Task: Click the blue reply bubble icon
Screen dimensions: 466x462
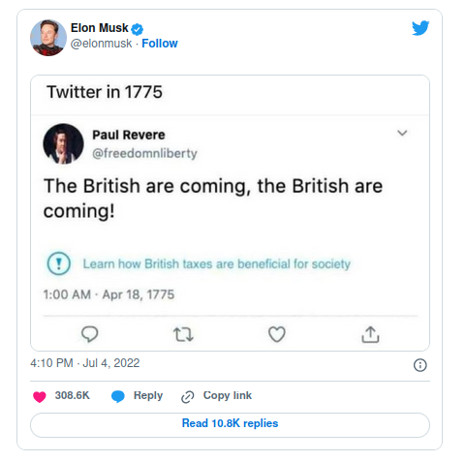Action: [x=118, y=396]
